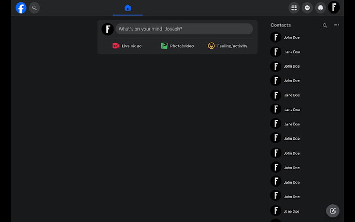The image size is (355, 222).
Task: Open the Facebook home logo
Action: click(x=21, y=8)
